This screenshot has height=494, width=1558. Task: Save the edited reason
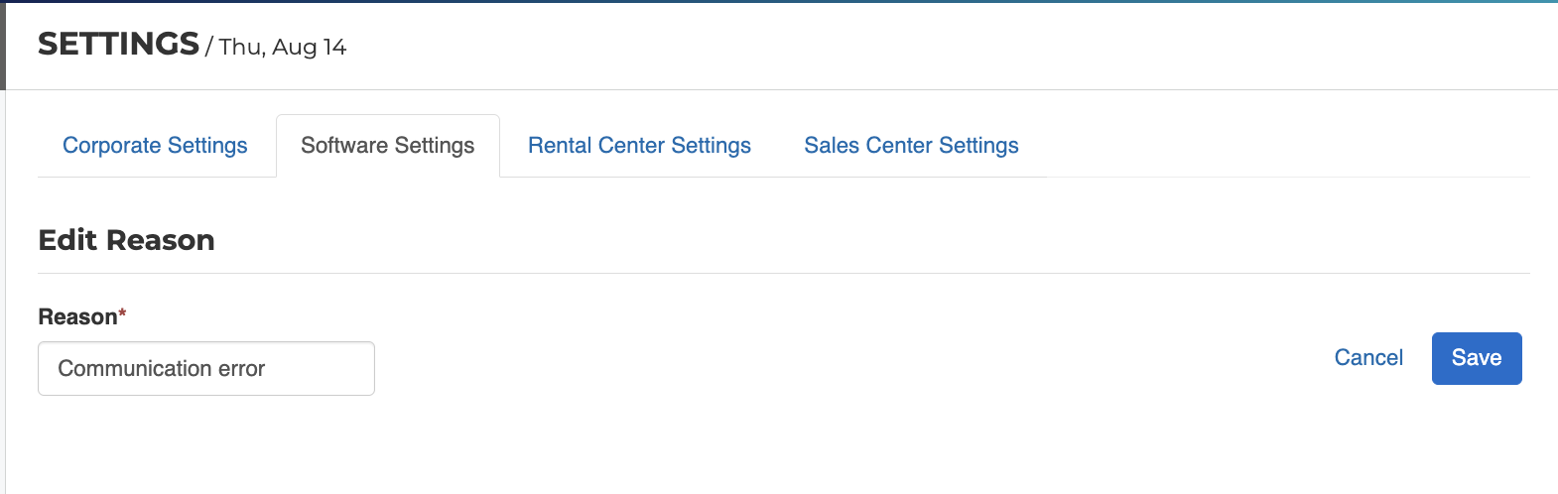[x=1476, y=358]
